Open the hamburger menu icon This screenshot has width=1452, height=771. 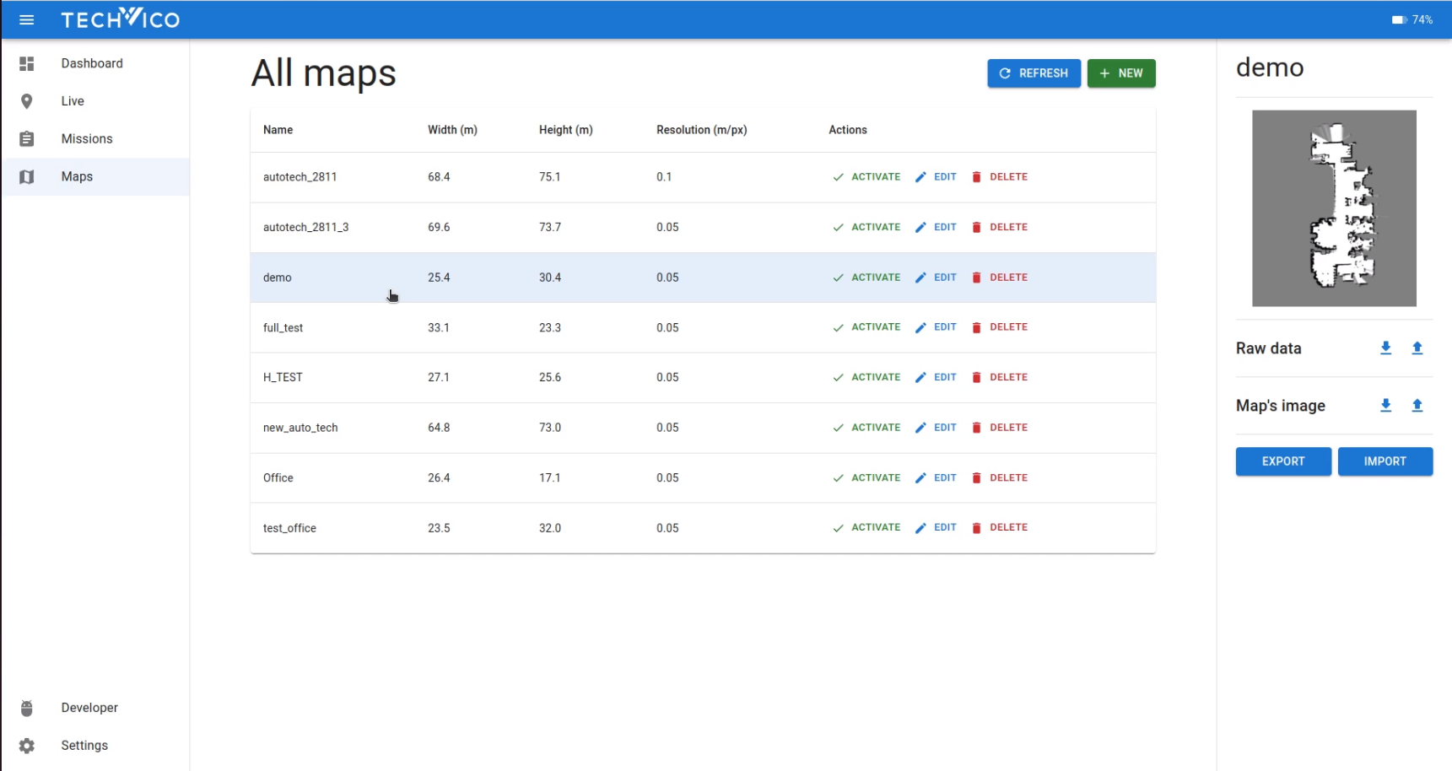point(26,19)
